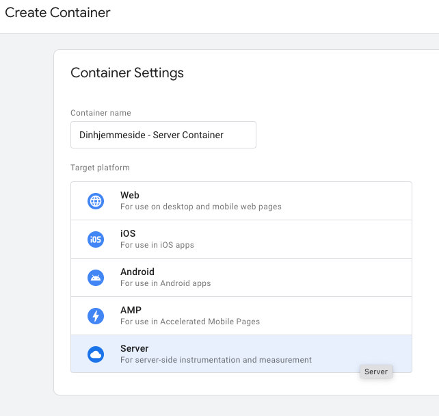Click the Server tooltip label
439x416 pixels.
(x=376, y=372)
